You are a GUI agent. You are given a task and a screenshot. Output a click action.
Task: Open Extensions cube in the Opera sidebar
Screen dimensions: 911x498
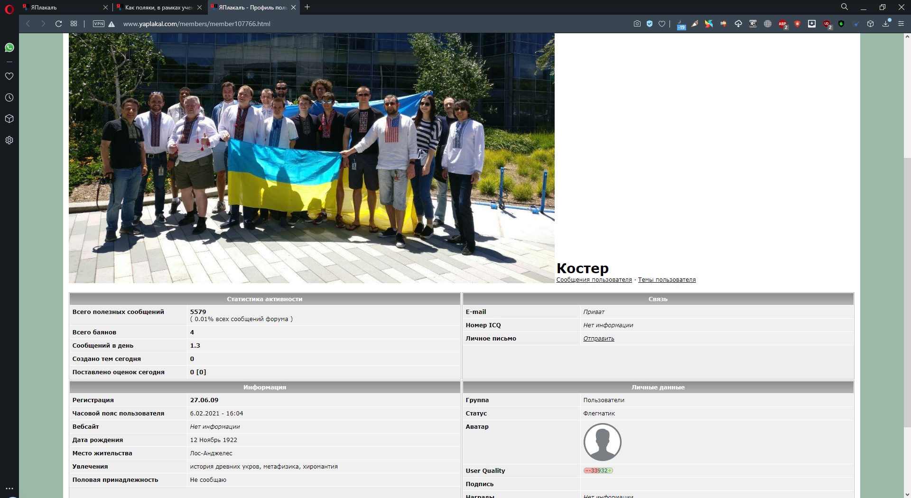(9, 119)
